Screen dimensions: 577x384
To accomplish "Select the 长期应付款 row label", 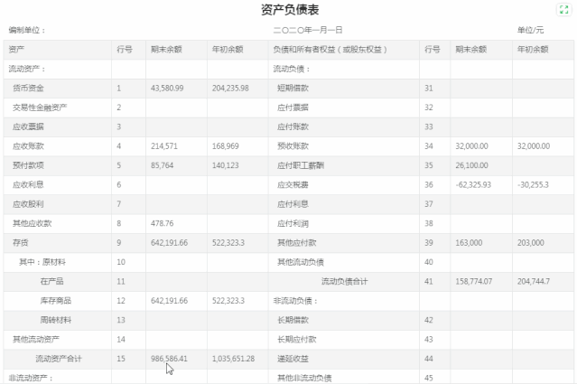I will 297,340.
